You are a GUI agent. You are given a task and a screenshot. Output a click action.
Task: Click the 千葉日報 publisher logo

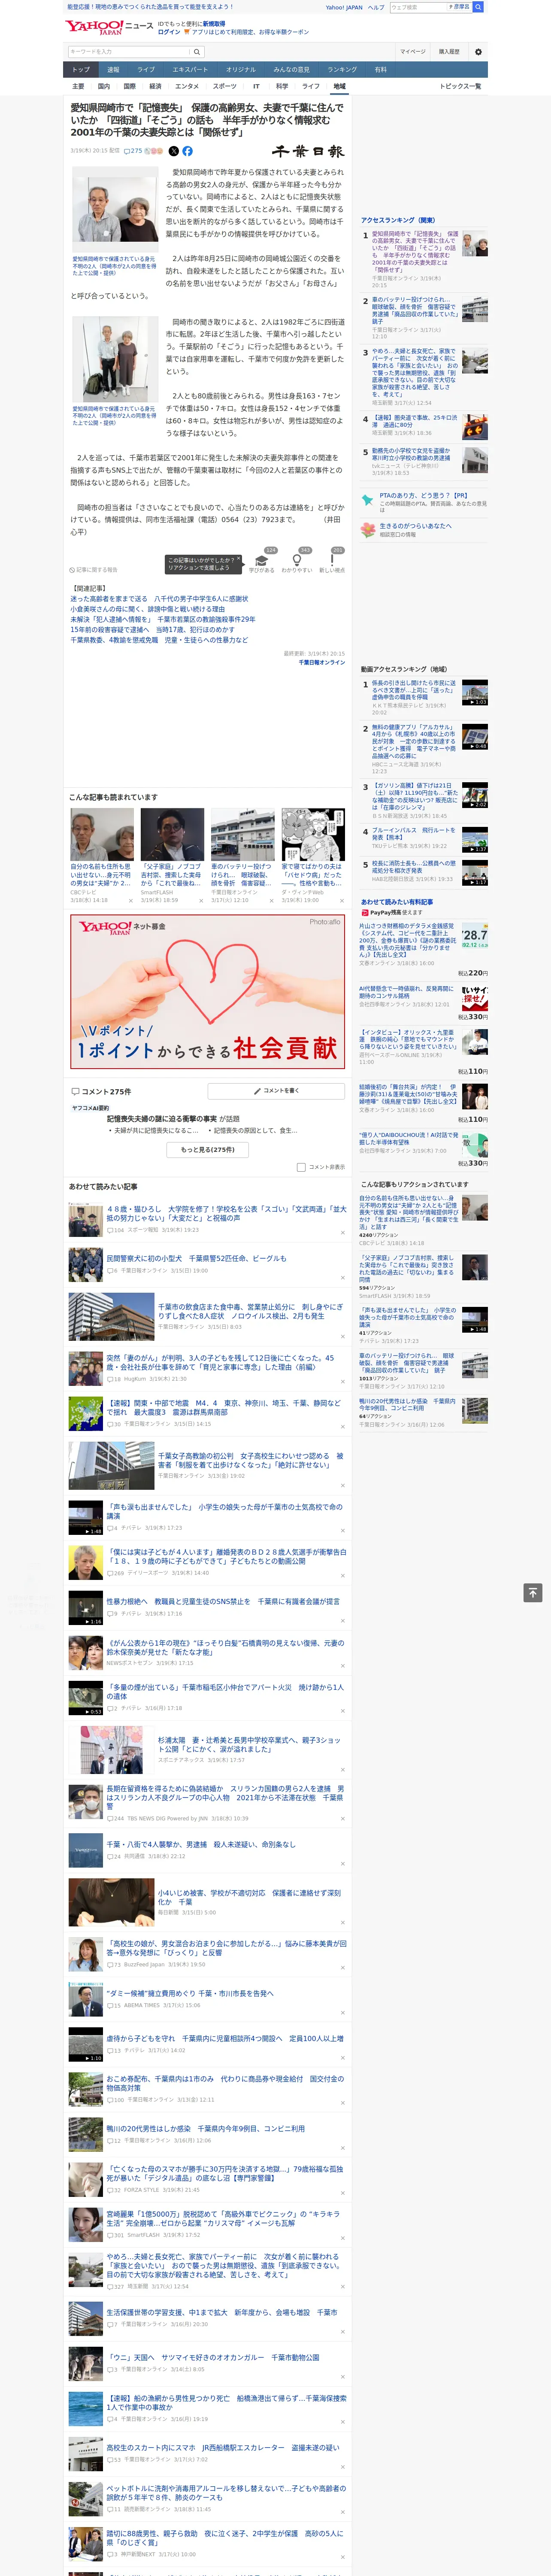pyautogui.click(x=308, y=151)
